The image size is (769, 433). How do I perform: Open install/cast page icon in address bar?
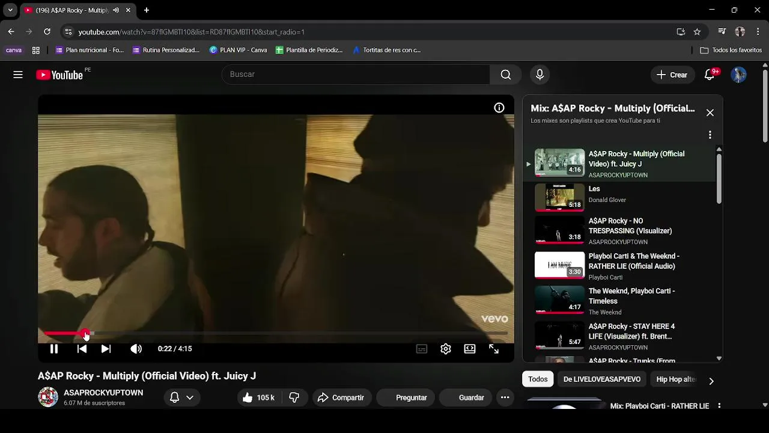(x=681, y=32)
